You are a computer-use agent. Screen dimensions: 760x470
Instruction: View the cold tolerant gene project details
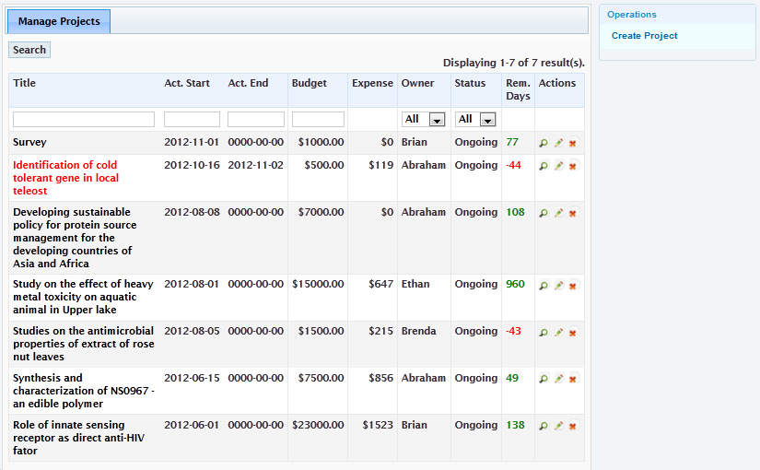[544, 167]
